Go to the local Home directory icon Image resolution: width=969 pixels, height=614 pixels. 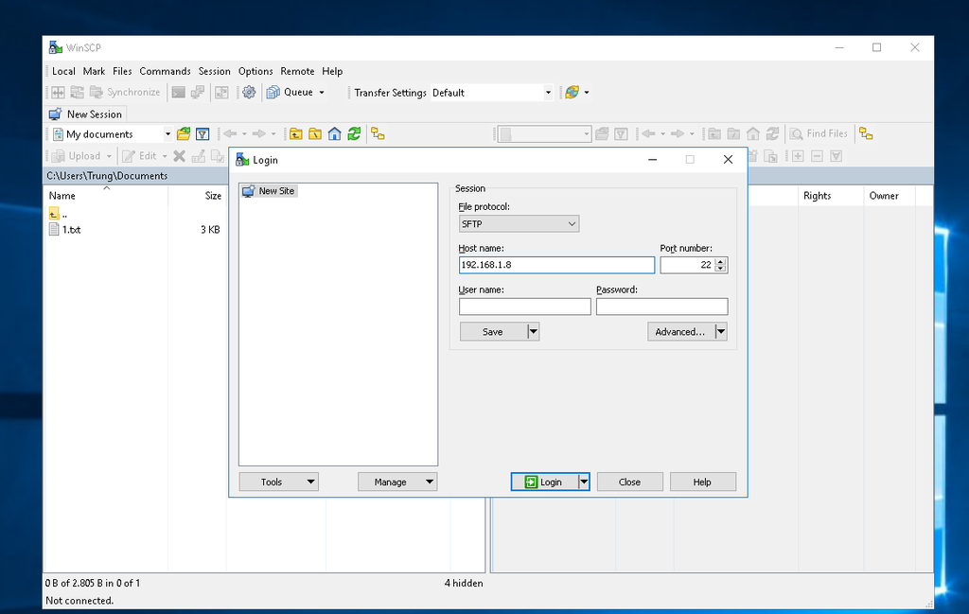[335, 134]
